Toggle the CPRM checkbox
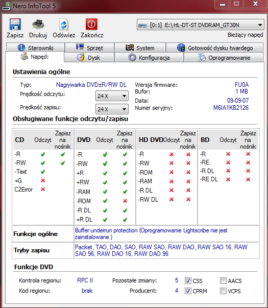This screenshot has width=268, height=308. (188, 291)
